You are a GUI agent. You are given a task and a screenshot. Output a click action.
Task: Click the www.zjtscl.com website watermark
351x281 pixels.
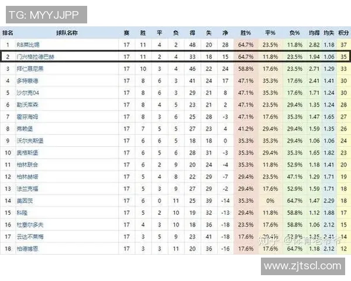pyautogui.click(x=301, y=266)
